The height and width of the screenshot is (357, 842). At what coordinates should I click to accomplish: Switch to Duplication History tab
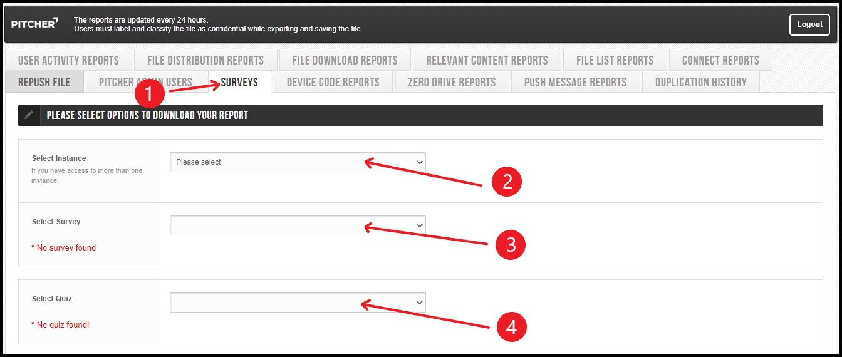tap(700, 82)
